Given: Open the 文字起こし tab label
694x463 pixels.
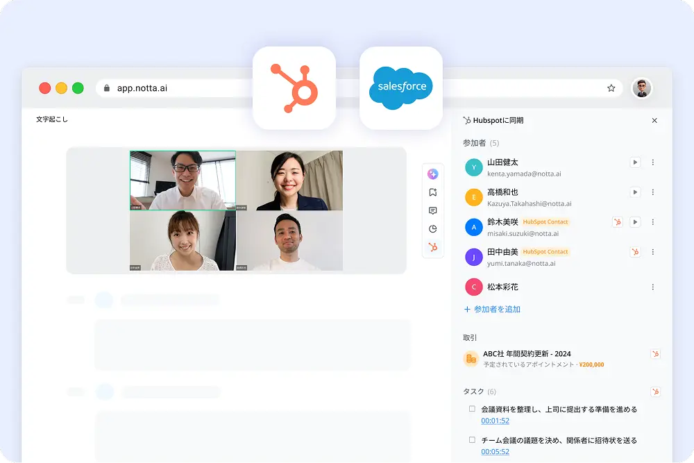Looking at the screenshot, I should coord(52,119).
